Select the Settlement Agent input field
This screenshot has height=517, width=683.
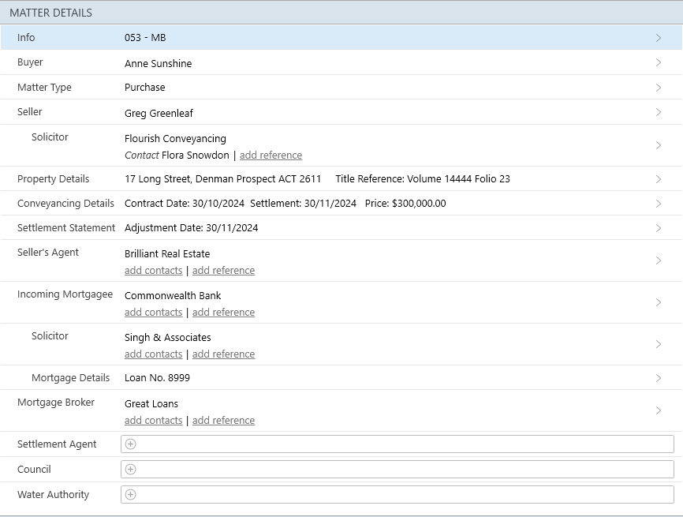tap(402, 444)
